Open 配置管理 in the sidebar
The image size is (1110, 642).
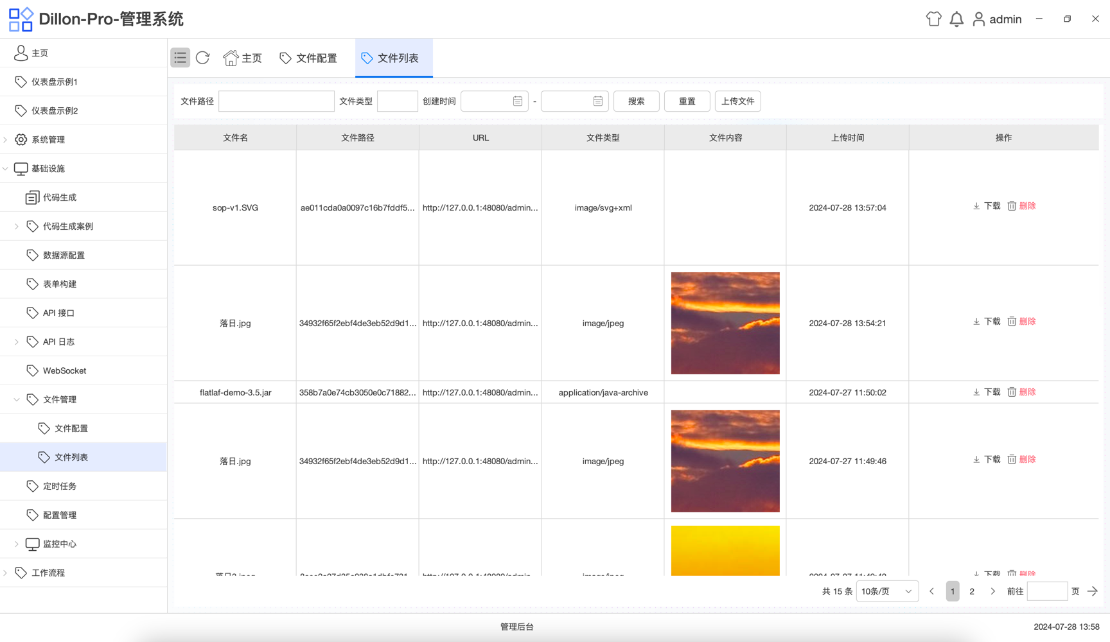(x=84, y=515)
